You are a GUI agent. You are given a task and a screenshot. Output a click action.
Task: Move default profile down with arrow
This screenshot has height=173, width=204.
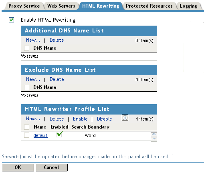tap(154, 139)
